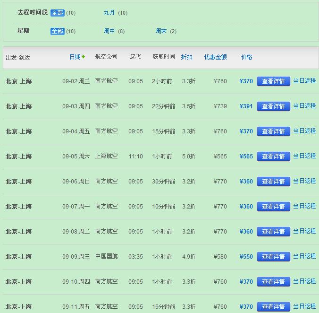Click the ¥739 discount amount
The image size is (319, 313).
220,106
